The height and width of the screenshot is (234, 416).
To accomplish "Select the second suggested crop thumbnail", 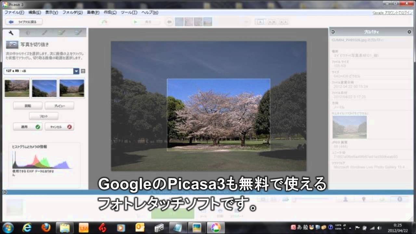I will [x=44, y=88].
